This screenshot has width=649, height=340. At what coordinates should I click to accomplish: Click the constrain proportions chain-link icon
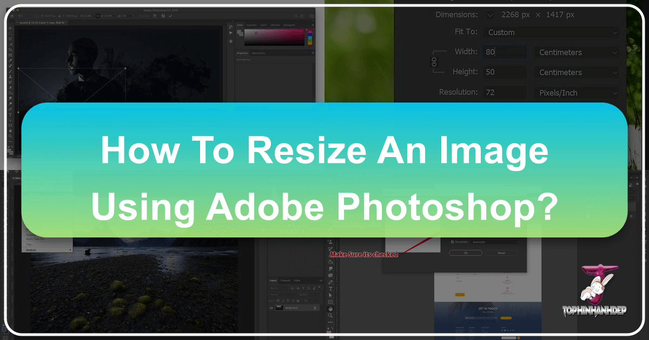point(433,62)
